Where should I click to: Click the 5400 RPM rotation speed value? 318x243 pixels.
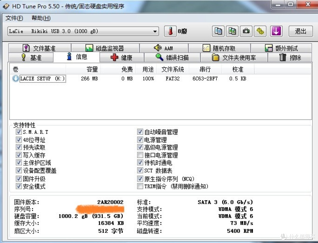coord(240,231)
